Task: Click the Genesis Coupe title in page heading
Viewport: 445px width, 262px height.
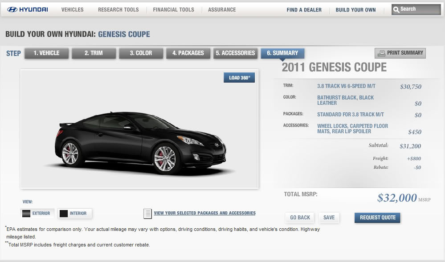Action: (x=124, y=34)
